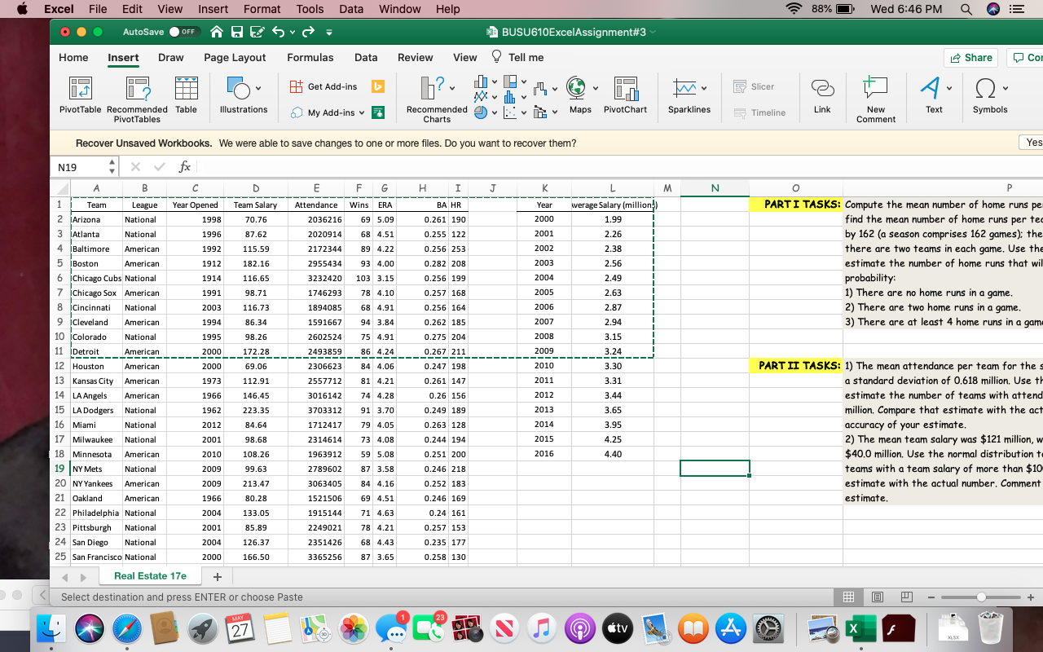
Task: Click the Undo arrow icon
Action: [x=278, y=32]
